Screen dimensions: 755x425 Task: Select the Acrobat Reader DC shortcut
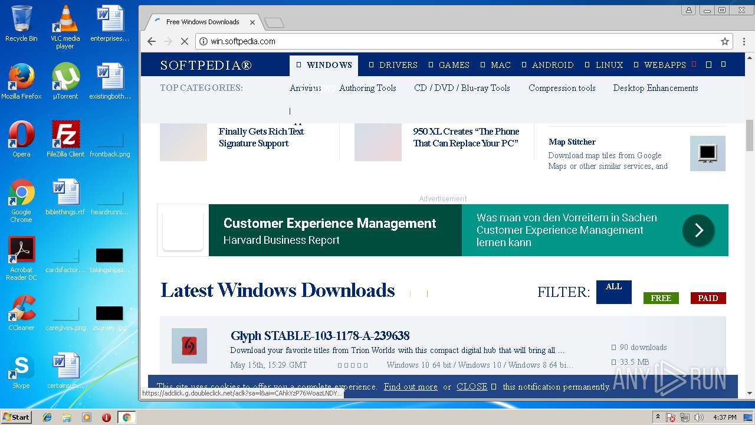coord(21,259)
